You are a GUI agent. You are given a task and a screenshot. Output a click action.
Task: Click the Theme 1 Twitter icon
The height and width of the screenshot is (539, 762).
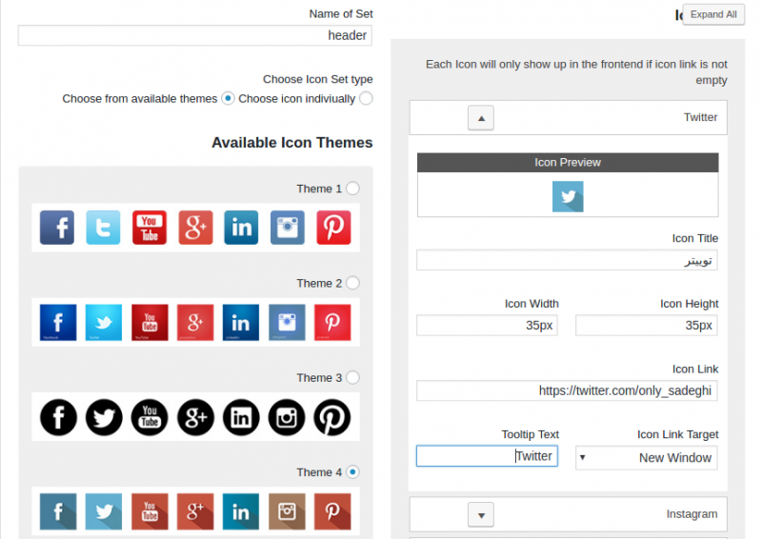103,227
